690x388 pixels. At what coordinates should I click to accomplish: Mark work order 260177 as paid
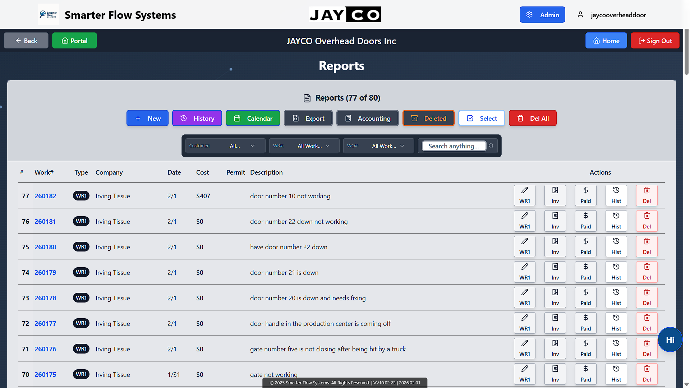pyautogui.click(x=585, y=323)
